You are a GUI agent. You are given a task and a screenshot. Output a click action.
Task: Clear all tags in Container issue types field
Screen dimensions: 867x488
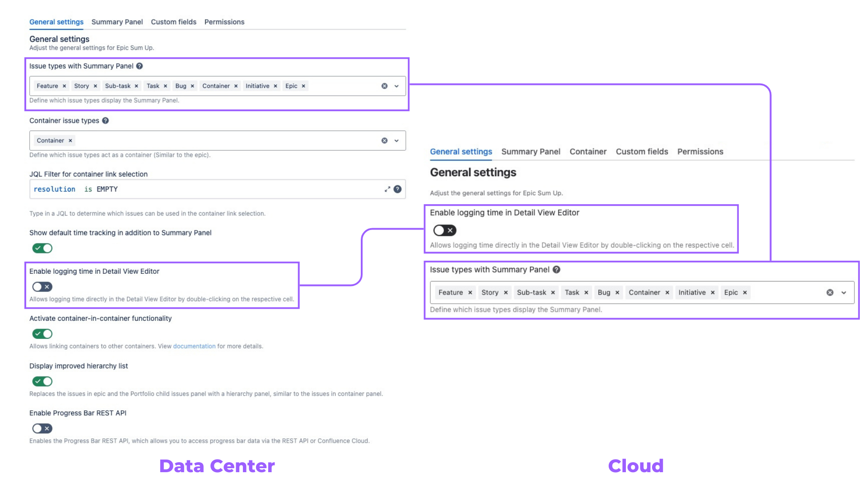(x=384, y=141)
